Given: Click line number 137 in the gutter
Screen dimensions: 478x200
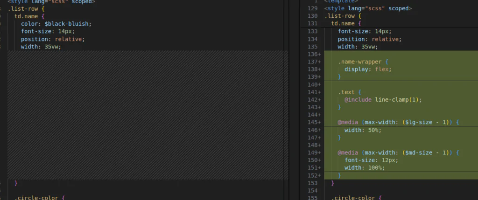Looking at the screenshot, I should coord(312,62).
